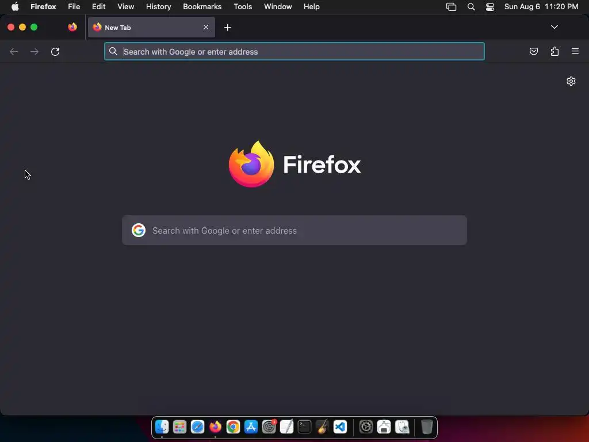Image resolution: width=589 pixels, height=442 pixels.
Task: Open Control Center in menu bar
Action: [490, 6]
